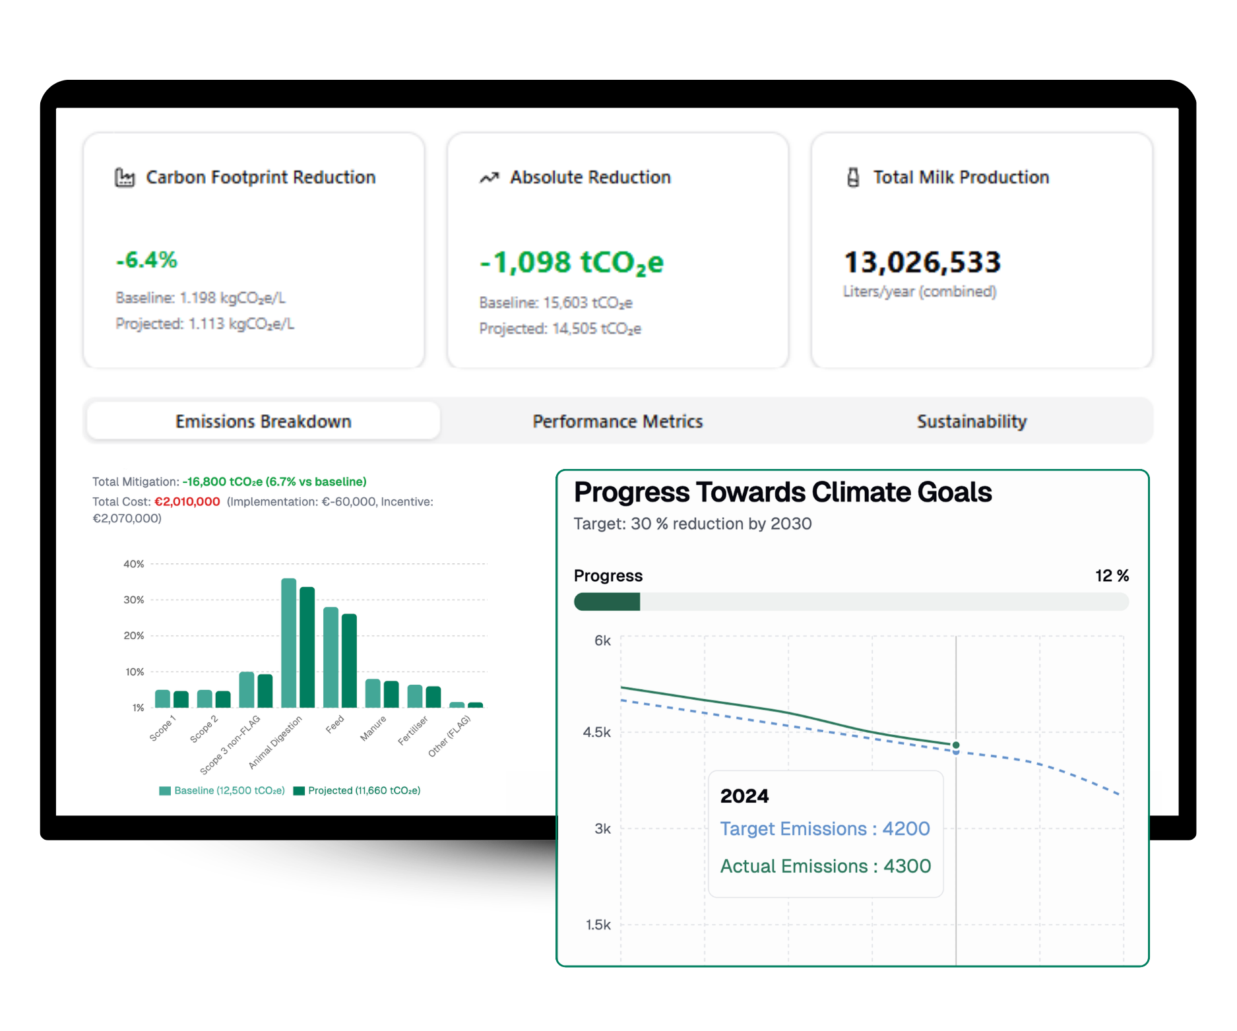The width and height of the screenshot is (1237, 1031).
Task: Click the Fertiliser projected bar
Action: click(x=433, y=697)
